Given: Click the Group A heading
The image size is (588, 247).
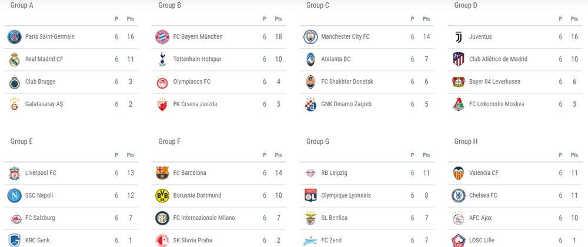Looking at the screenshot, I should (22, 6).
